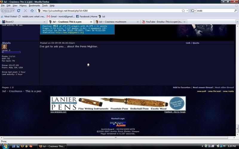Viewport: 239px width, 149px height.
Task: Open the Facebook Home bookmark
Action: coord(87,16)
